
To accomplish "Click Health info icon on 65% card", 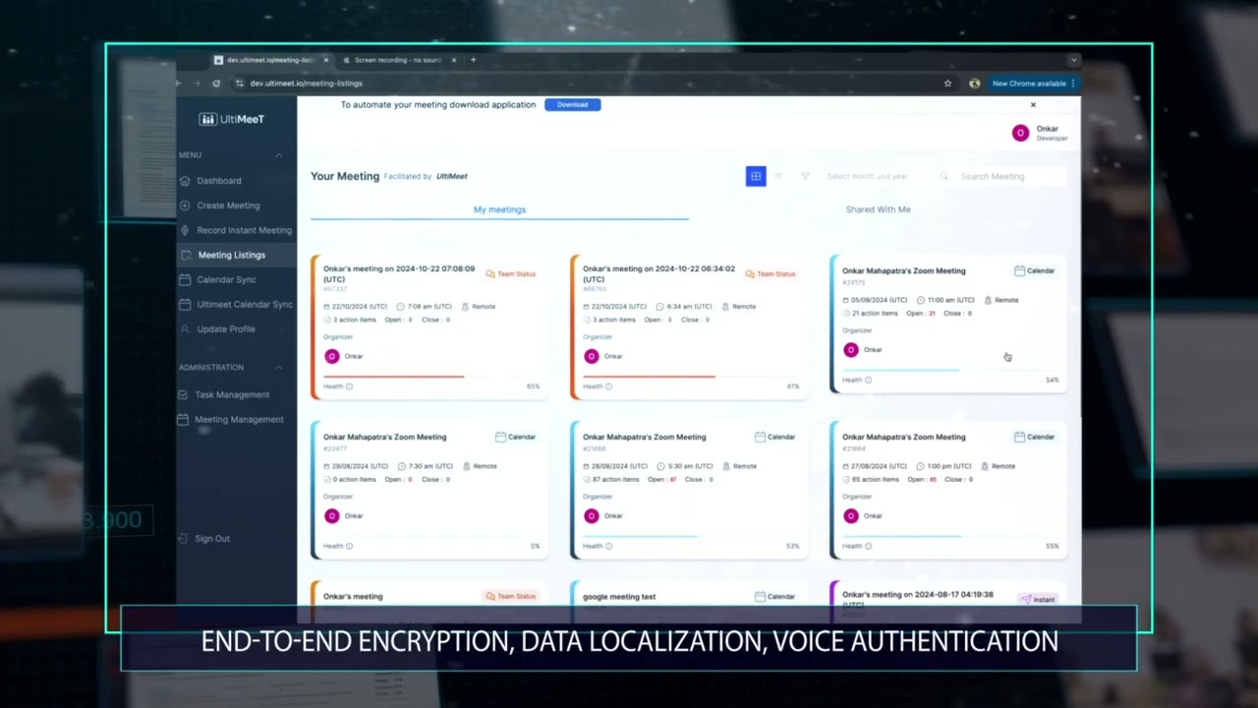I will (x=349, y=386).
